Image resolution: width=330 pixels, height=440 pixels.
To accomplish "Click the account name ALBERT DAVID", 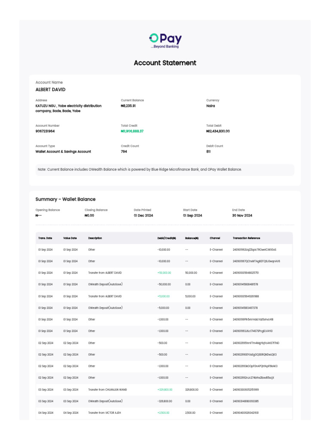I will (x=51, y=89).
